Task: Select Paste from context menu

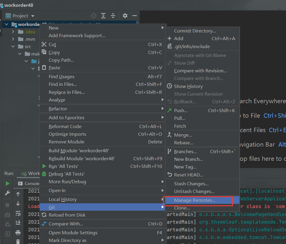Action: click(x=102, y=68)
